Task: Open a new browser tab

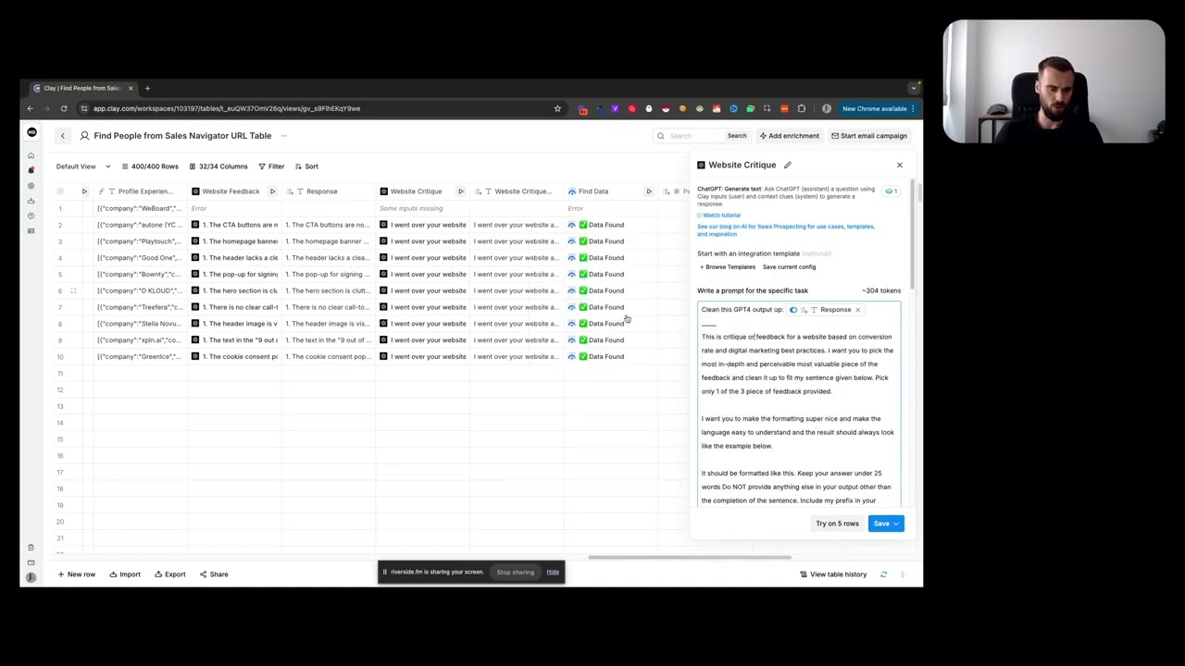Action: (147, 88)
